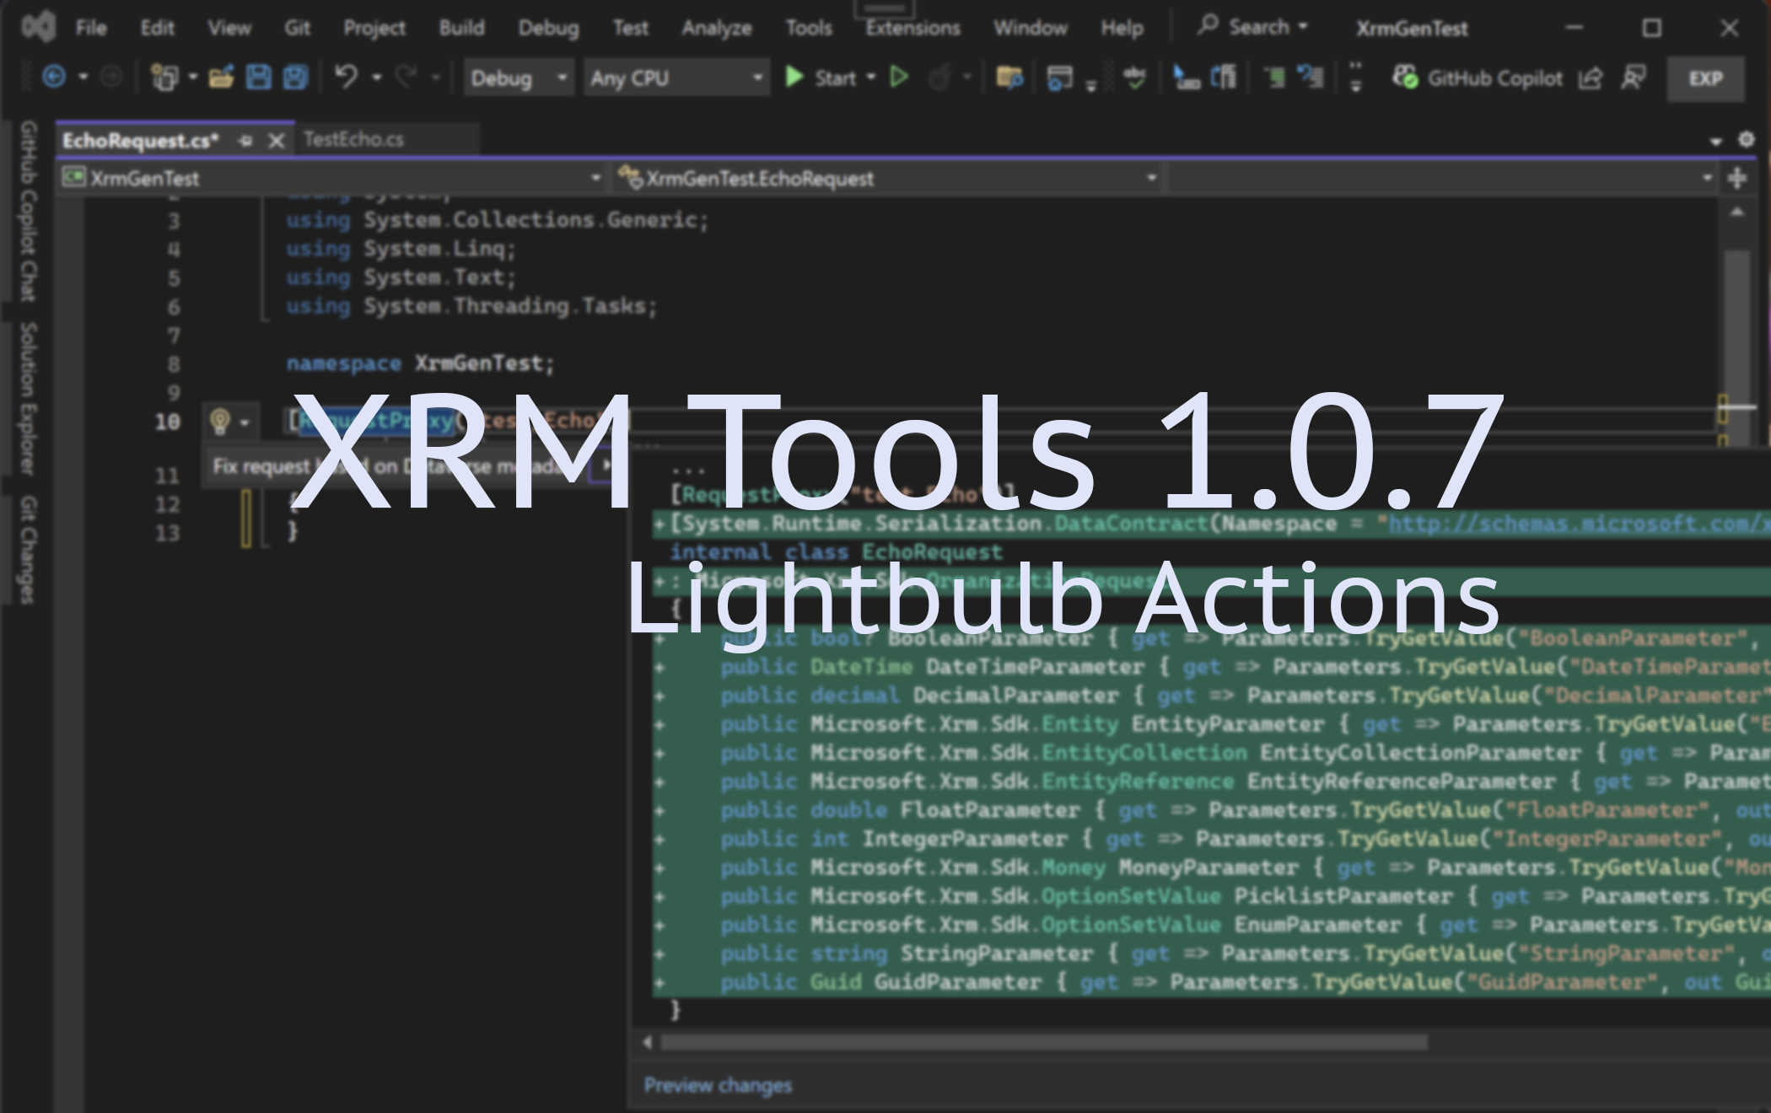Click the EXP badge button

pyautogui.click(x=1705, y=78)
